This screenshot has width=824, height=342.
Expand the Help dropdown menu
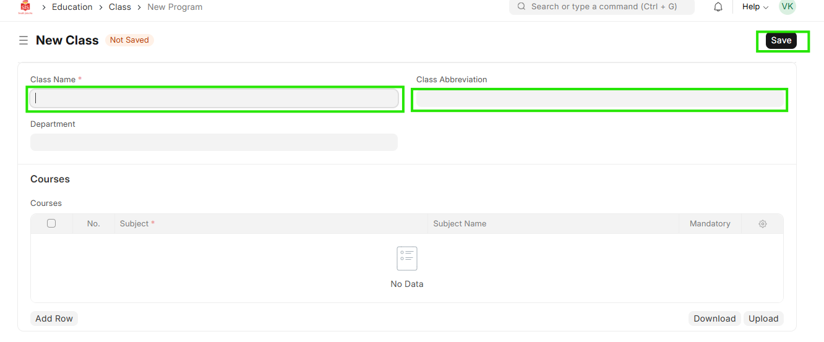[755, 7]
